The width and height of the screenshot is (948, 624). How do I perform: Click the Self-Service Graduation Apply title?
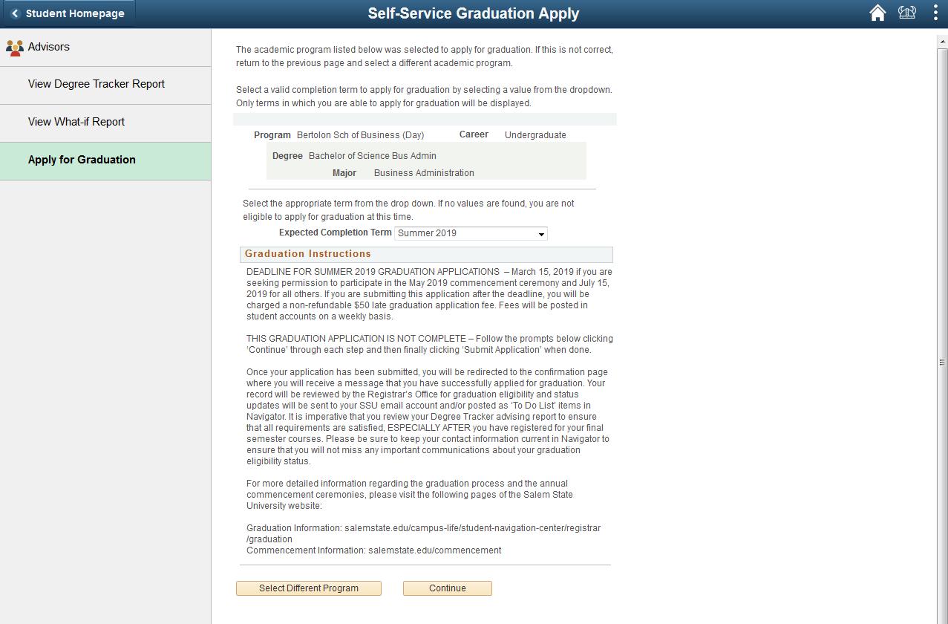tap(474, 13)
